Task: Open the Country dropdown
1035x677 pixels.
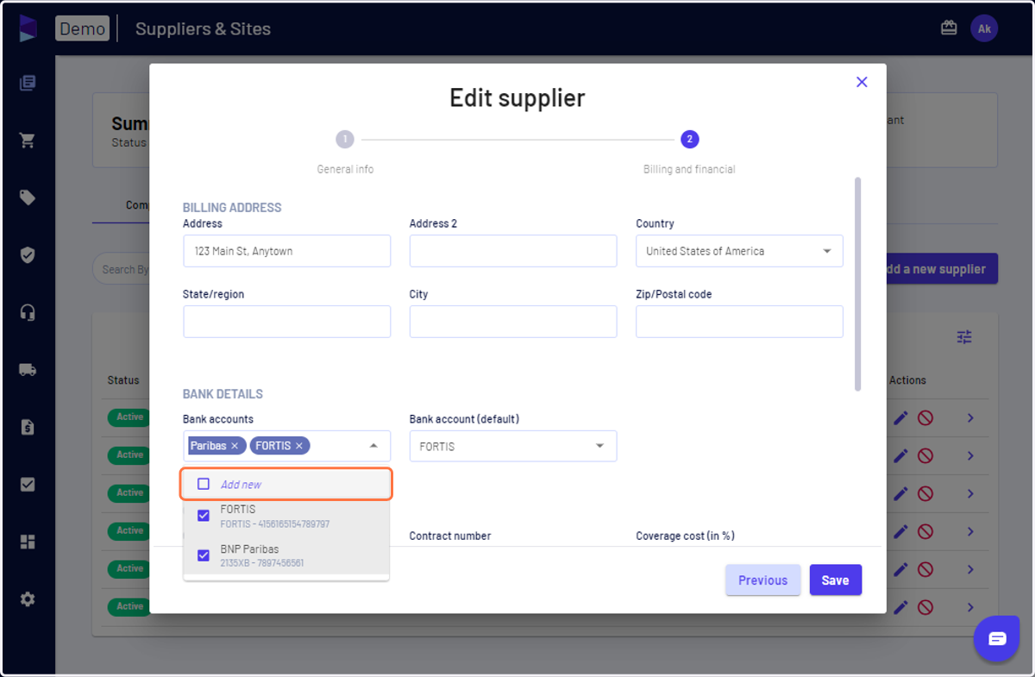Action: coord(739,251)
